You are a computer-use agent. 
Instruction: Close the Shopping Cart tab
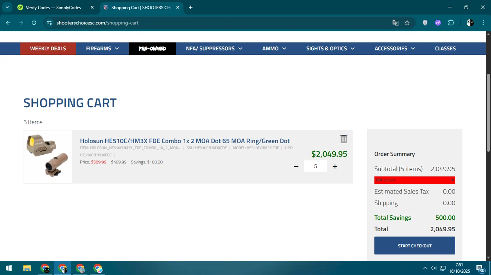pos(178,8)
